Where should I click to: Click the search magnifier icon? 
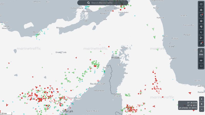click(88, 3)
